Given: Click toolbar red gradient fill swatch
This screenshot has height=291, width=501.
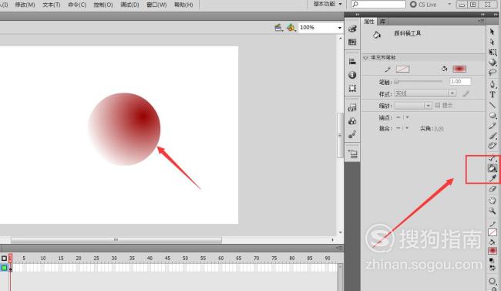Looking at the screenshot, I should coord(493,250).
